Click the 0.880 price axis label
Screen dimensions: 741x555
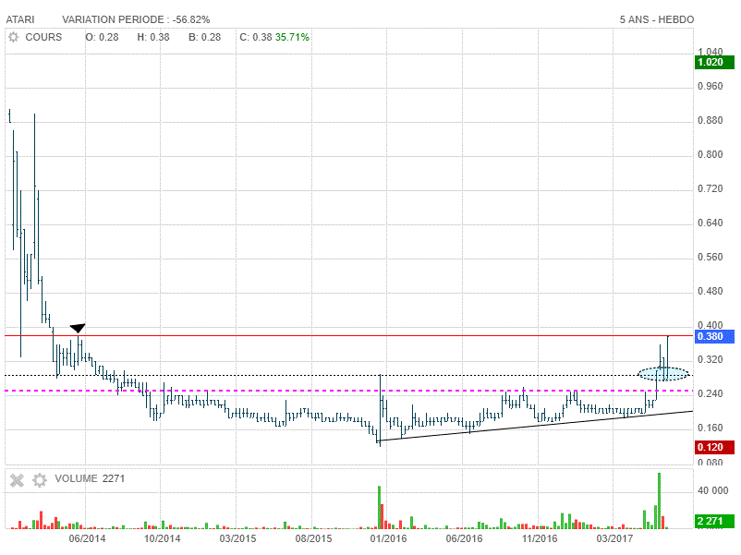pos(711,120)
